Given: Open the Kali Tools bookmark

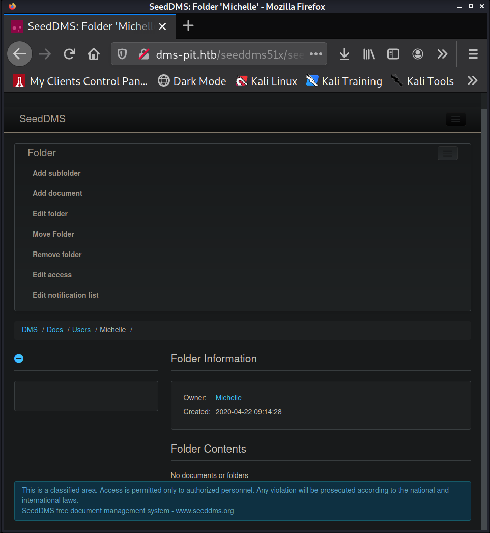Looking at the screenshot, I should pyautogui.click(x=422, y=81).
